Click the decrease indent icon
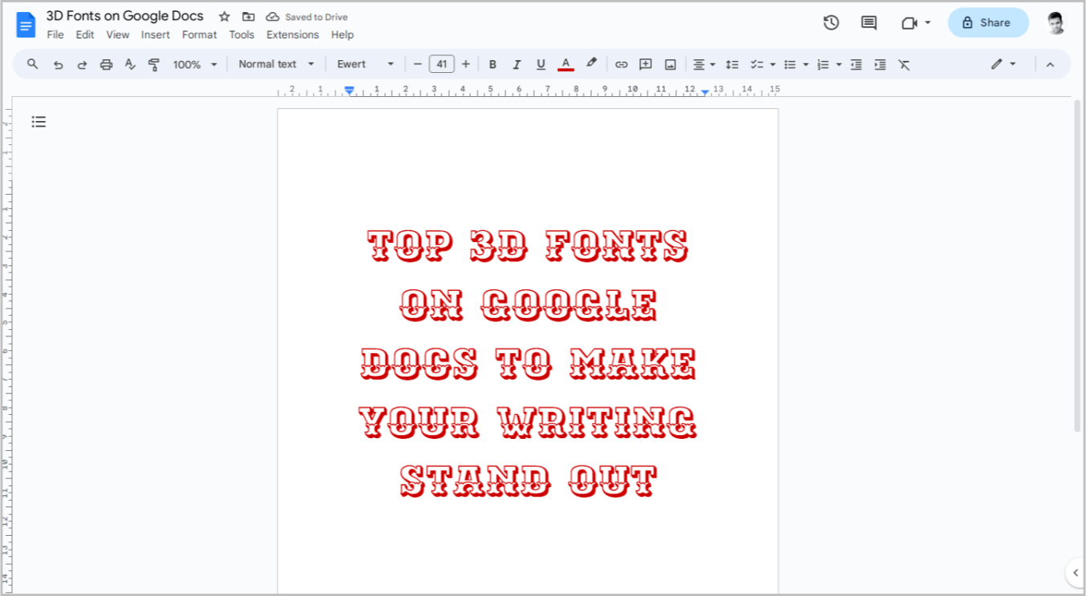The width and height of the screenshot is (1086, 596). click(x=856, y=65)
